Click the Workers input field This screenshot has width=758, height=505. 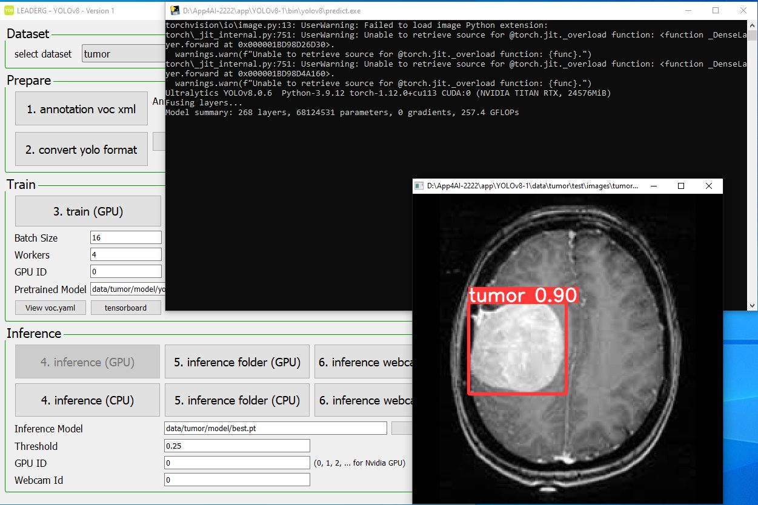(126, 255)
